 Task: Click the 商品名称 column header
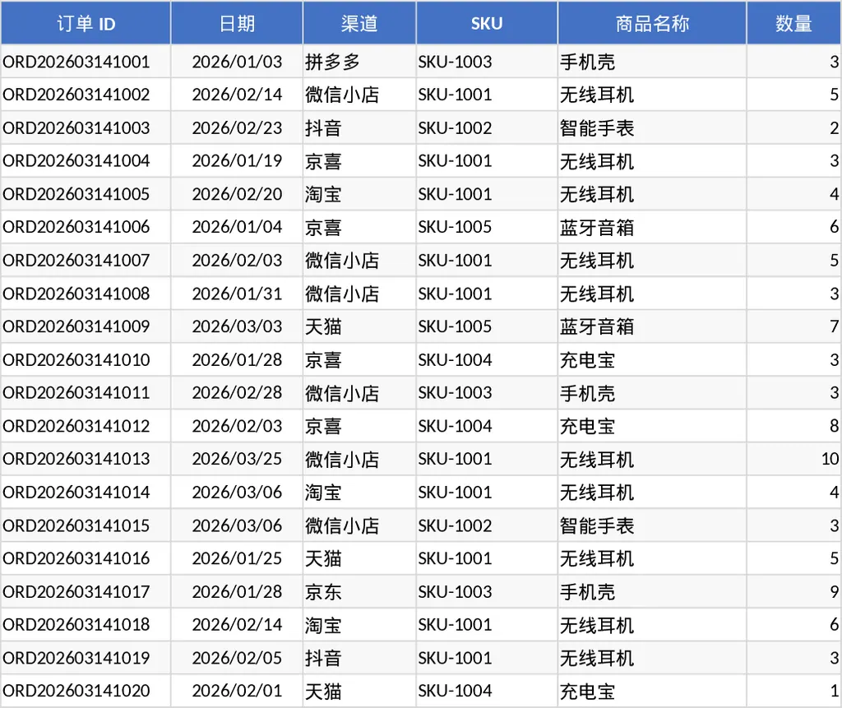652,23
